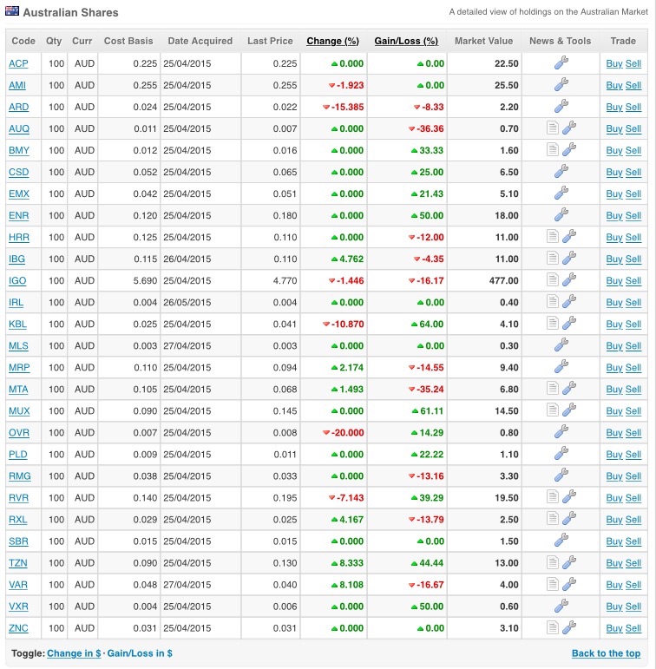The height and width of the screenshot is (669, 656).
Task: Open the tools wrench icon for AUQ
Action: [569, 128]
